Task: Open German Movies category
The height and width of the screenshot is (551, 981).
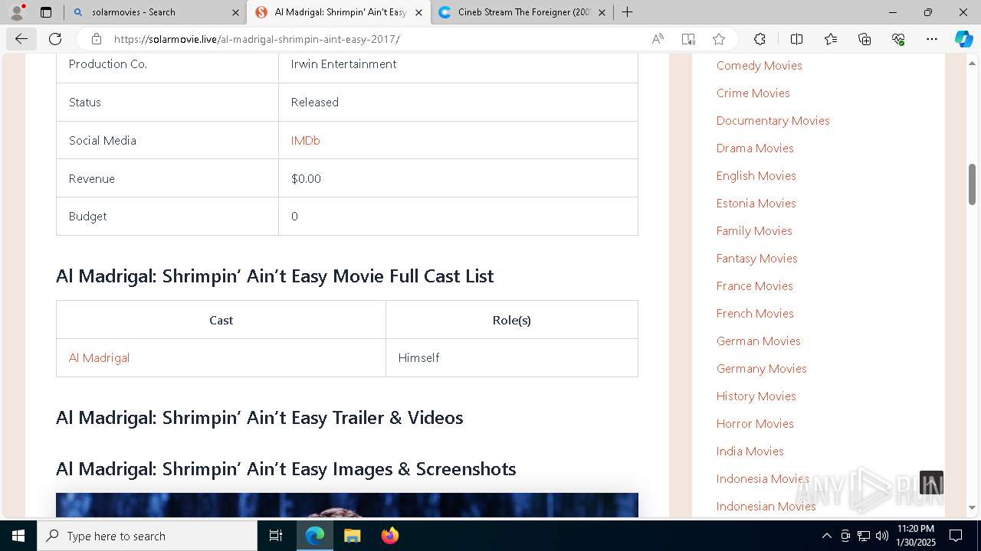Action: tap(758, 341)
